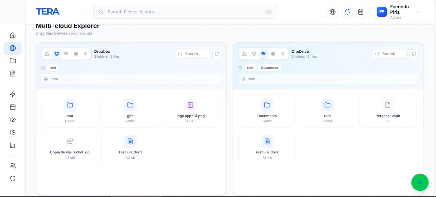This screenshot has height=197, width=436.
Task: Refresh the Dropbox panel
Action: pyautogui.click(x=217, y=54)
